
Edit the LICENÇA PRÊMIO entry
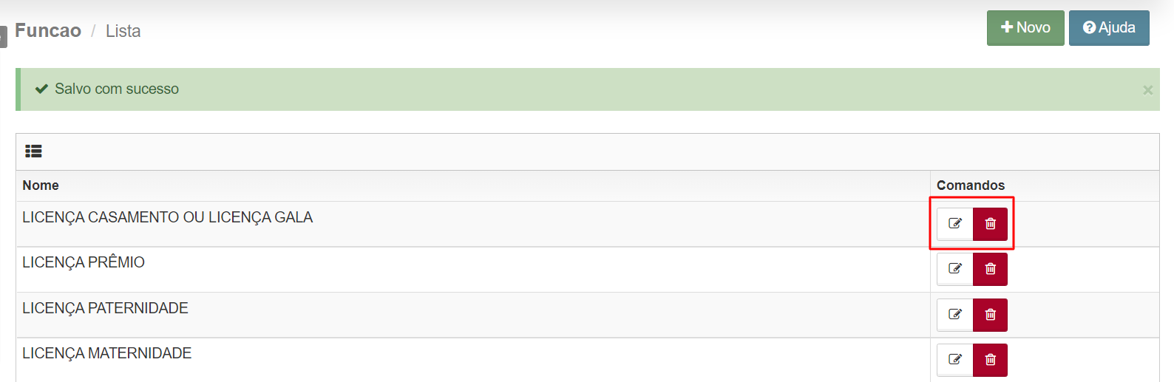point(955,269)
